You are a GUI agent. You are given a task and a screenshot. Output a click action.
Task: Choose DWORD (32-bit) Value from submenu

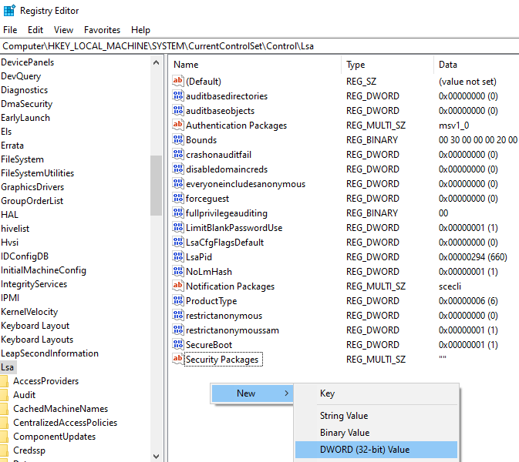365,450
